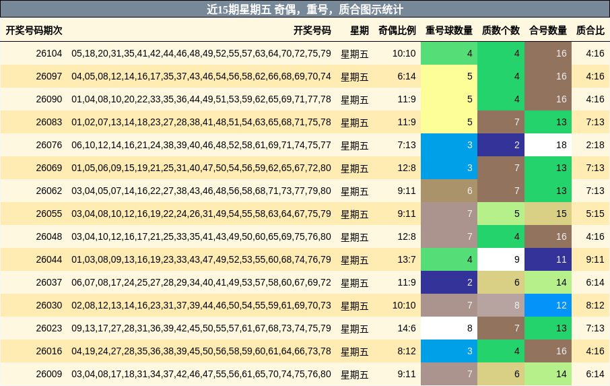The width and height of the screenshot is (610, 386).
Task: Click the 合号数量 column header
Action: 548,30
